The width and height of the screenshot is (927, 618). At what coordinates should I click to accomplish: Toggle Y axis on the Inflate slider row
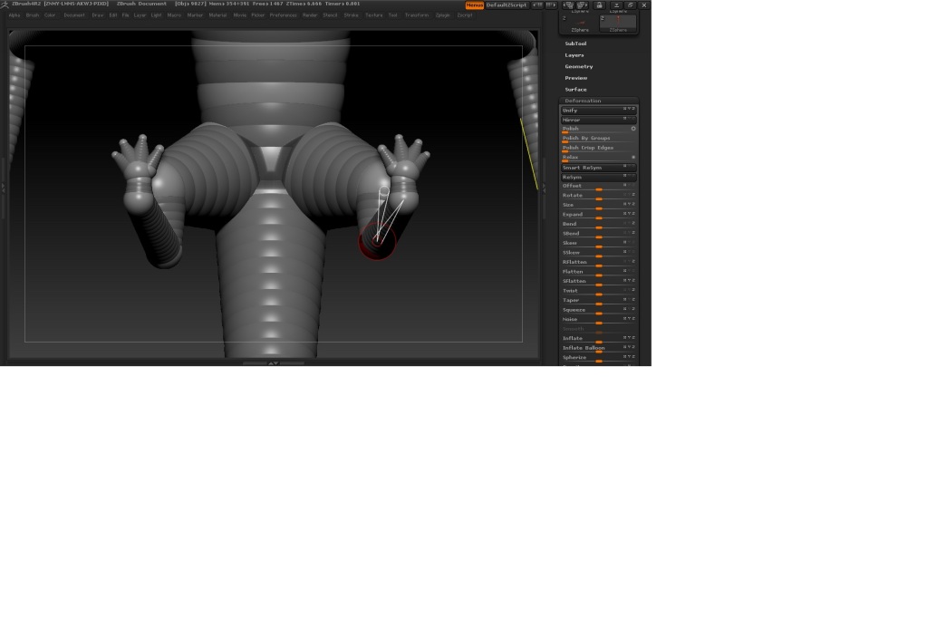click(x=629, y=338)
